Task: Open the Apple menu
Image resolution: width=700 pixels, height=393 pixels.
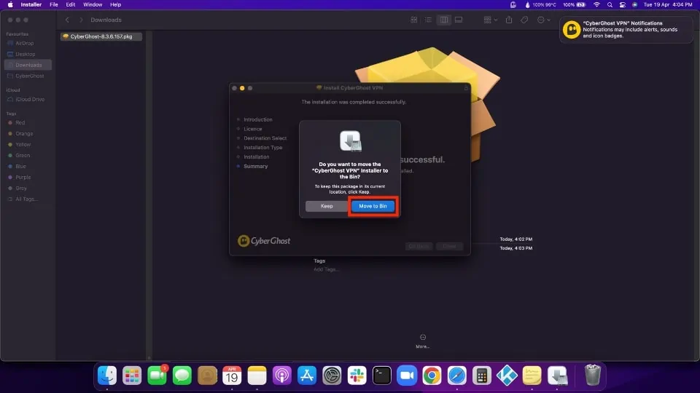Action: tap(9, 4)
